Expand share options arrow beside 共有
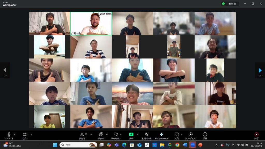 pos(137,134)
